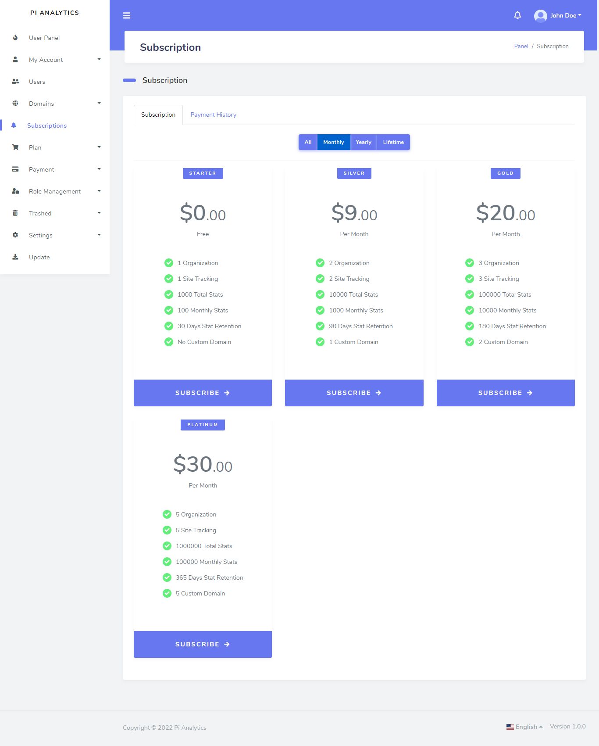Click the check icon beside 365 Days Stat Retention
This screenshot has width=599, height=746.
(167, 577)
